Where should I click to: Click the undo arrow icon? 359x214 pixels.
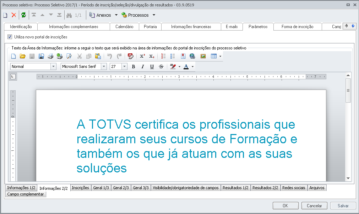pos(110,56)
